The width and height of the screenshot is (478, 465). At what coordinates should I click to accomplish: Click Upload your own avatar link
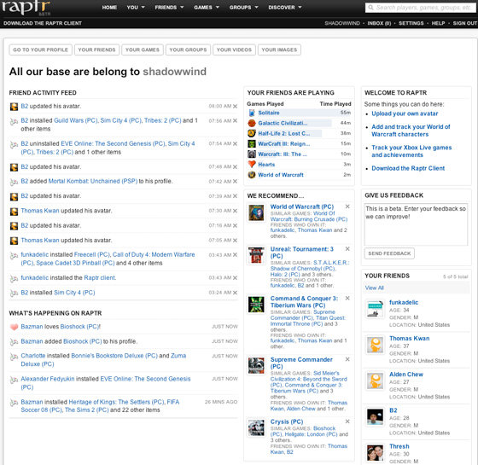click(405, 113)
